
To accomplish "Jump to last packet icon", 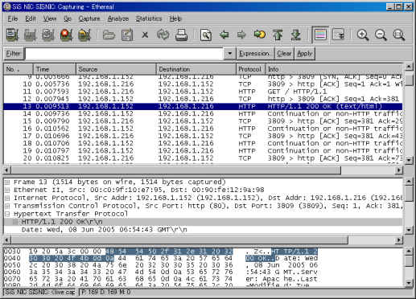I will pyautogui.click(x=296, y=35).
